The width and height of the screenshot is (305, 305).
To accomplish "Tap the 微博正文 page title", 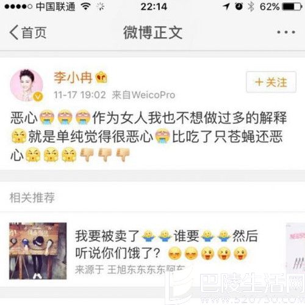I will pyautogui.click(x=153, y=32).
